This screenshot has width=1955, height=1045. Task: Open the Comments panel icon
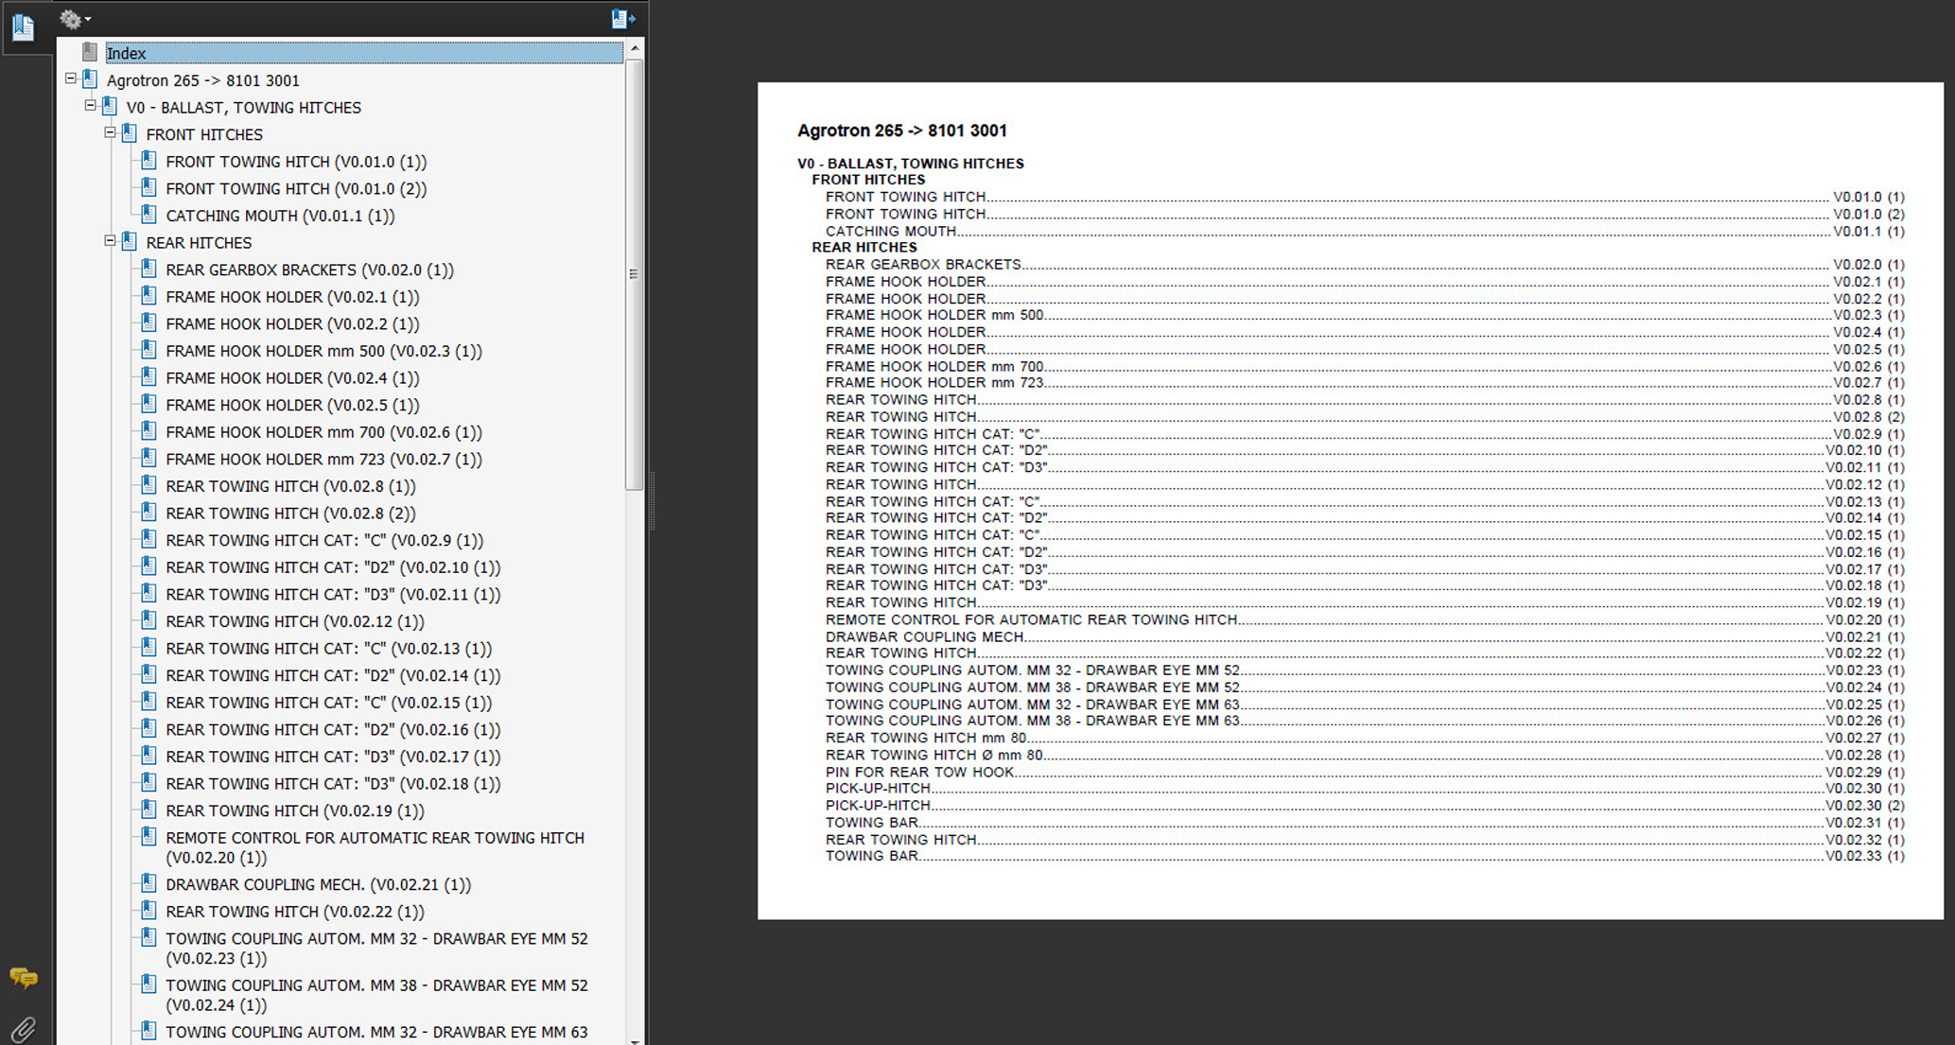click(24, 978)
